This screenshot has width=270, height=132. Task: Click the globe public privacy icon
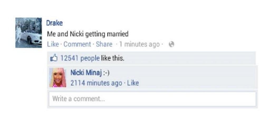[x=171, y=44]
